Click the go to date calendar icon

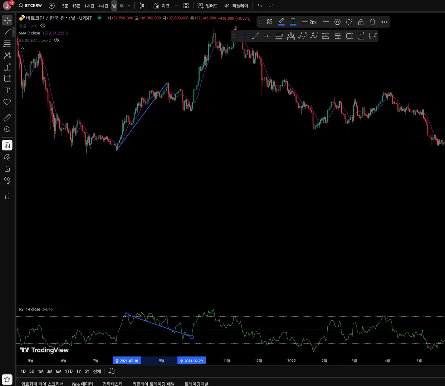pos(112,371)
